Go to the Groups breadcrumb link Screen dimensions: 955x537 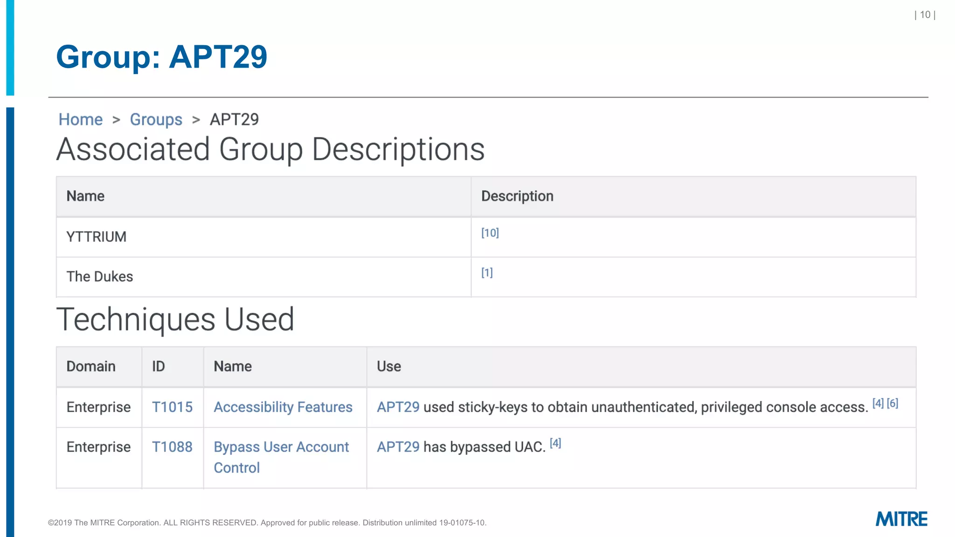(x=156, y=120)
